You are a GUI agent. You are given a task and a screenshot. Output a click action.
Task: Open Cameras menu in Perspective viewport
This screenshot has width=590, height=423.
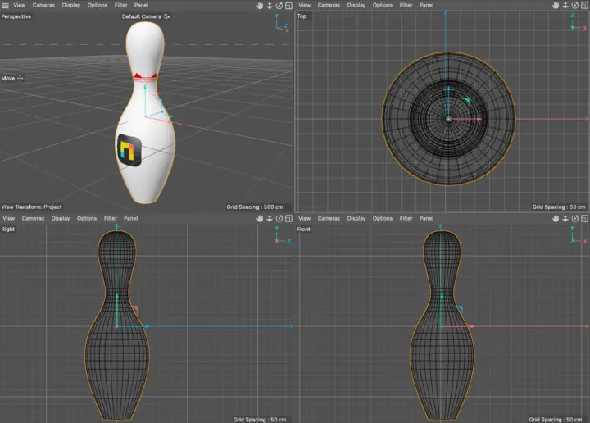coord(43,5)
